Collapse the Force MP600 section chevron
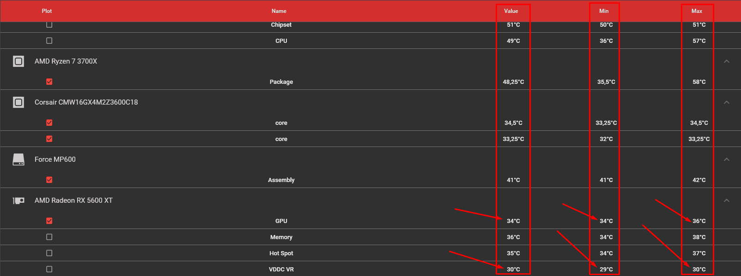The width and height of the screenshot is (741, 276). coord(727,159)
